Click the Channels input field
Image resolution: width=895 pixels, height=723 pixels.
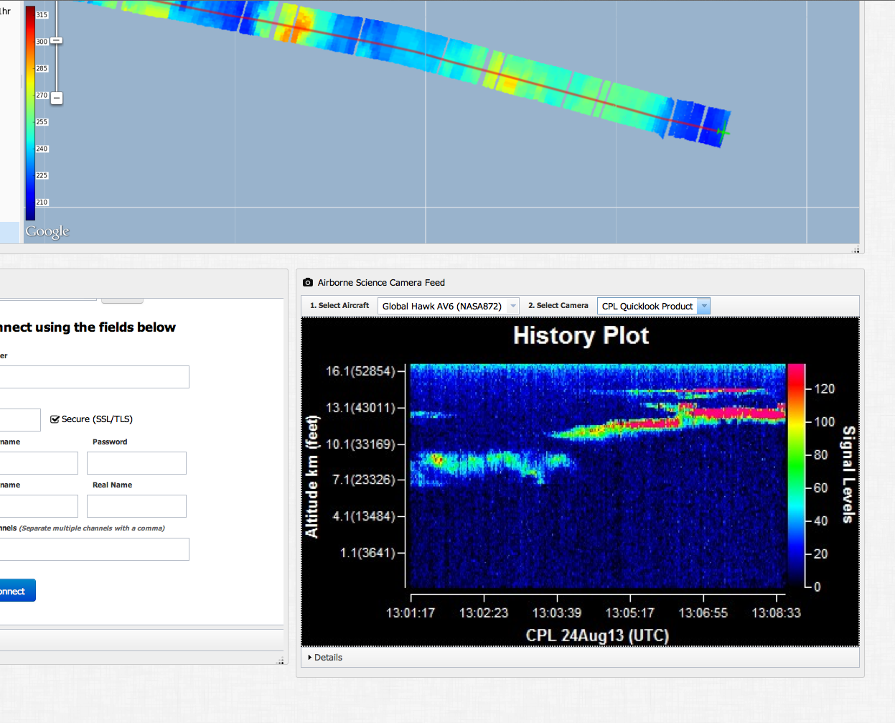coord(93,549)
